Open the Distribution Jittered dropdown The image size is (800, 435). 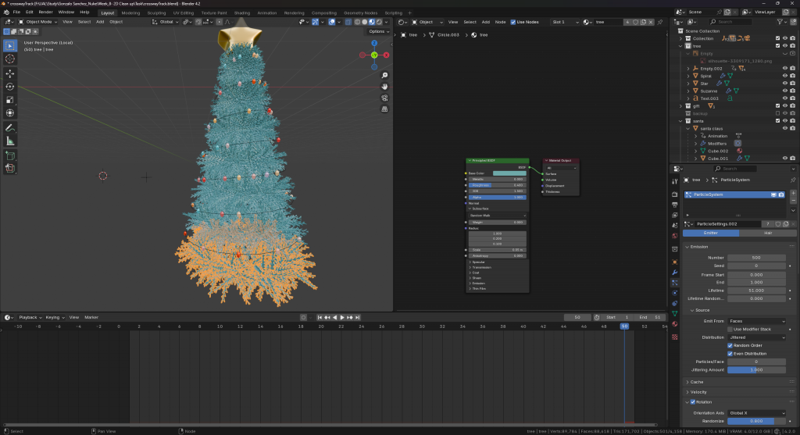pos(756,337)
